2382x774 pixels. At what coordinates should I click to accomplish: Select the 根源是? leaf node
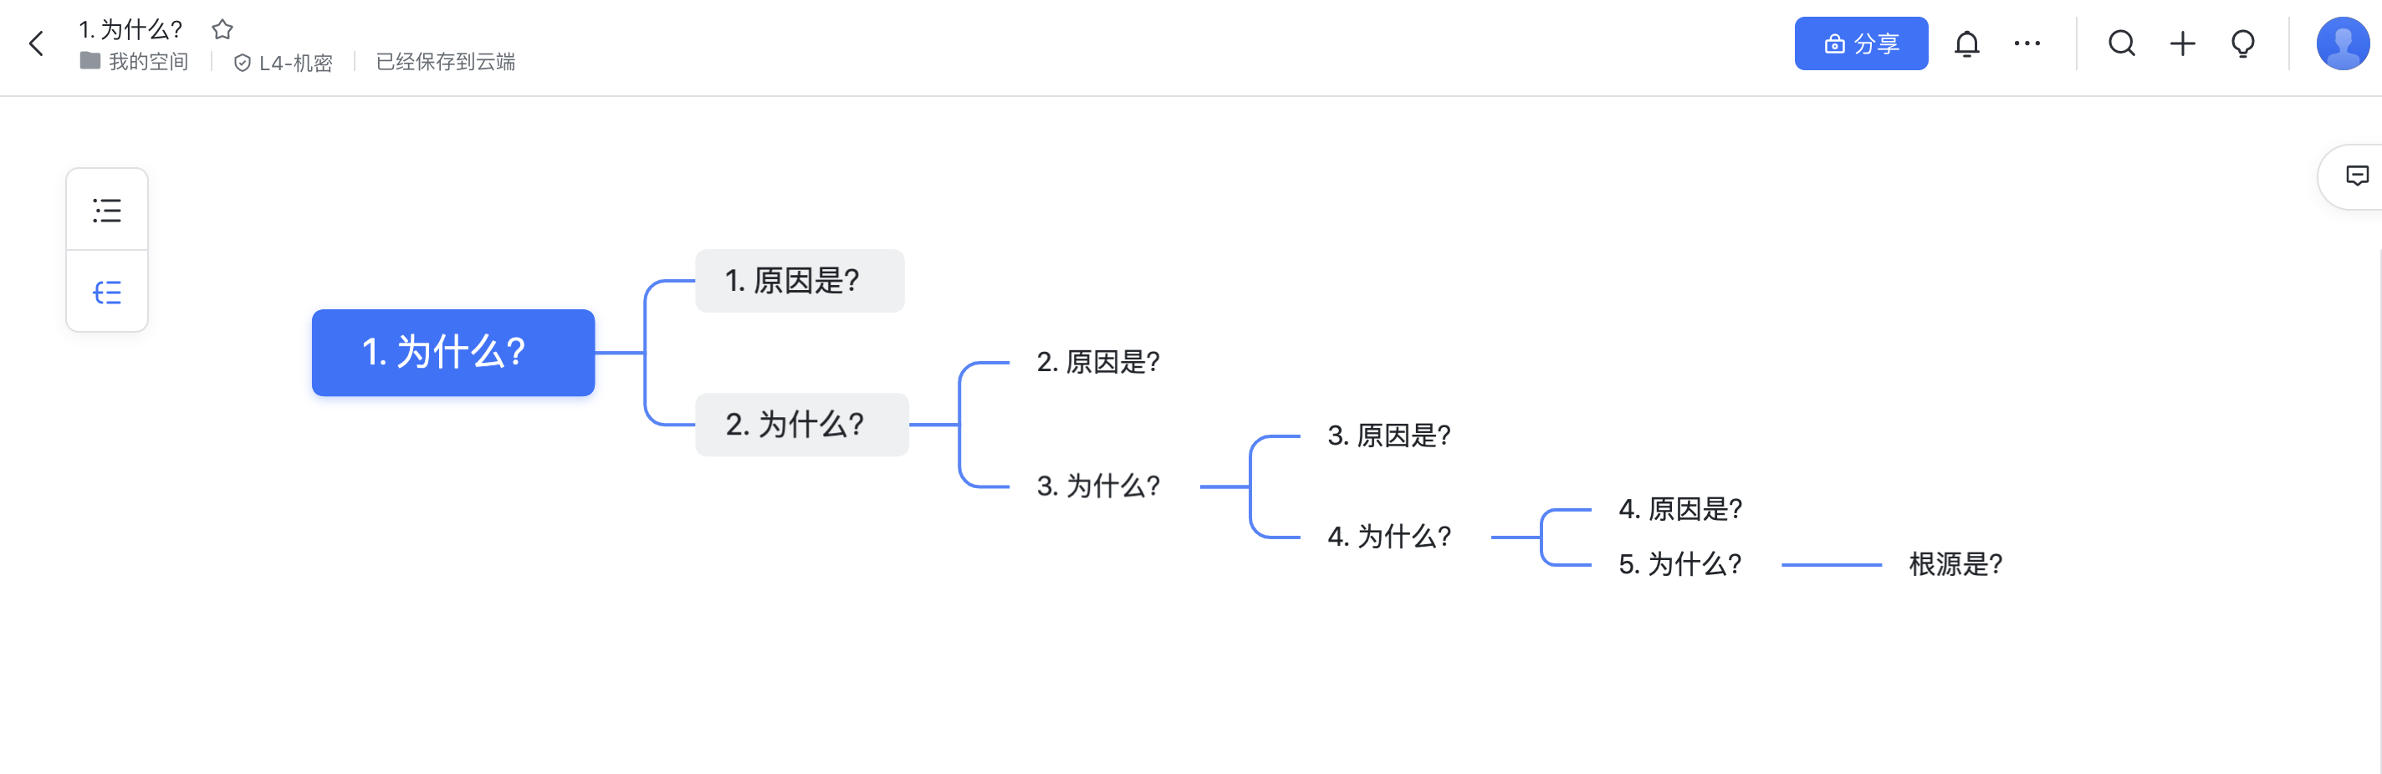tap(1955, 564)
